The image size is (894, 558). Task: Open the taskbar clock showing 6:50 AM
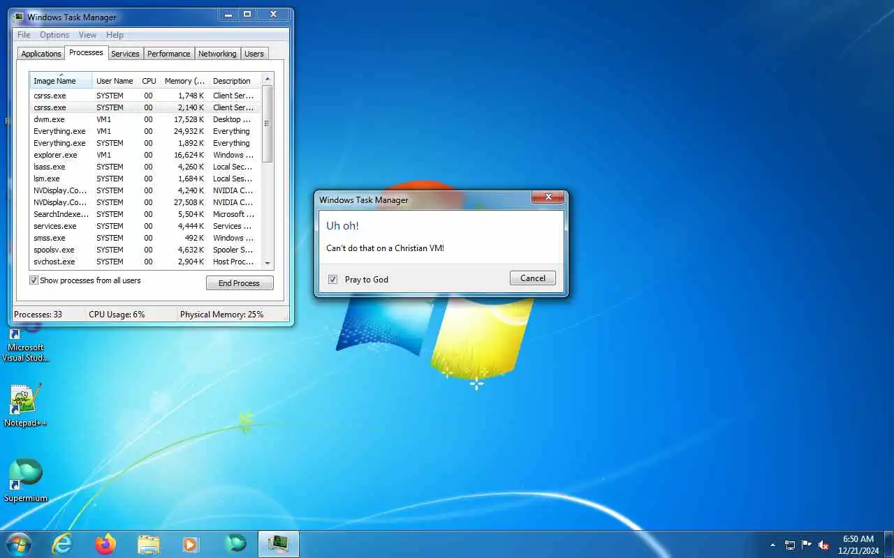[858, 545]
